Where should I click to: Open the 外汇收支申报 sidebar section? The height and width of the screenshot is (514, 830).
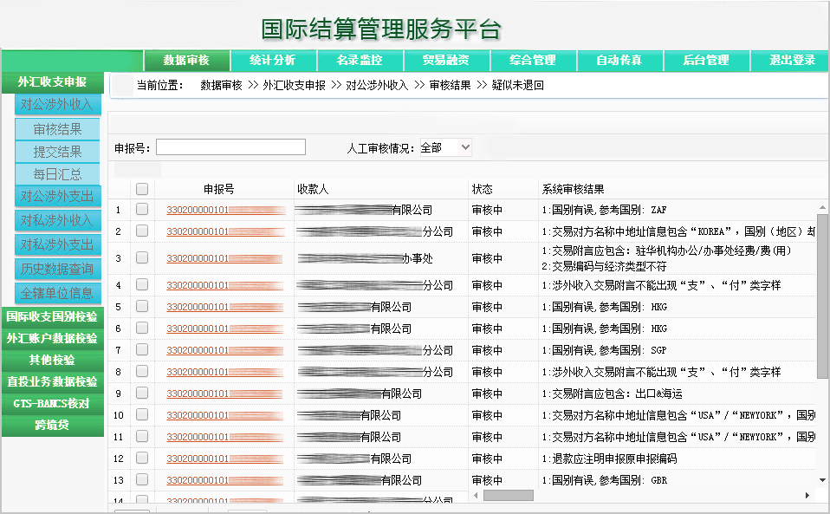pos(52,82)
